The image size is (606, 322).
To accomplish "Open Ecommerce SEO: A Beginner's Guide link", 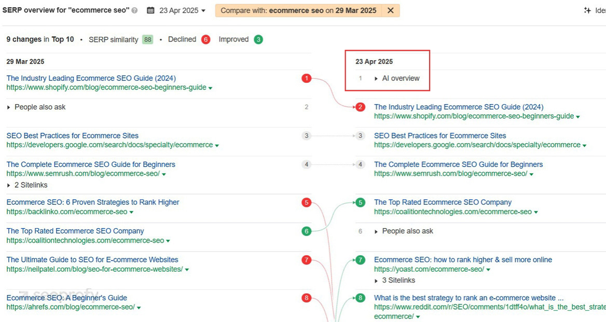I will coord(66,298).
